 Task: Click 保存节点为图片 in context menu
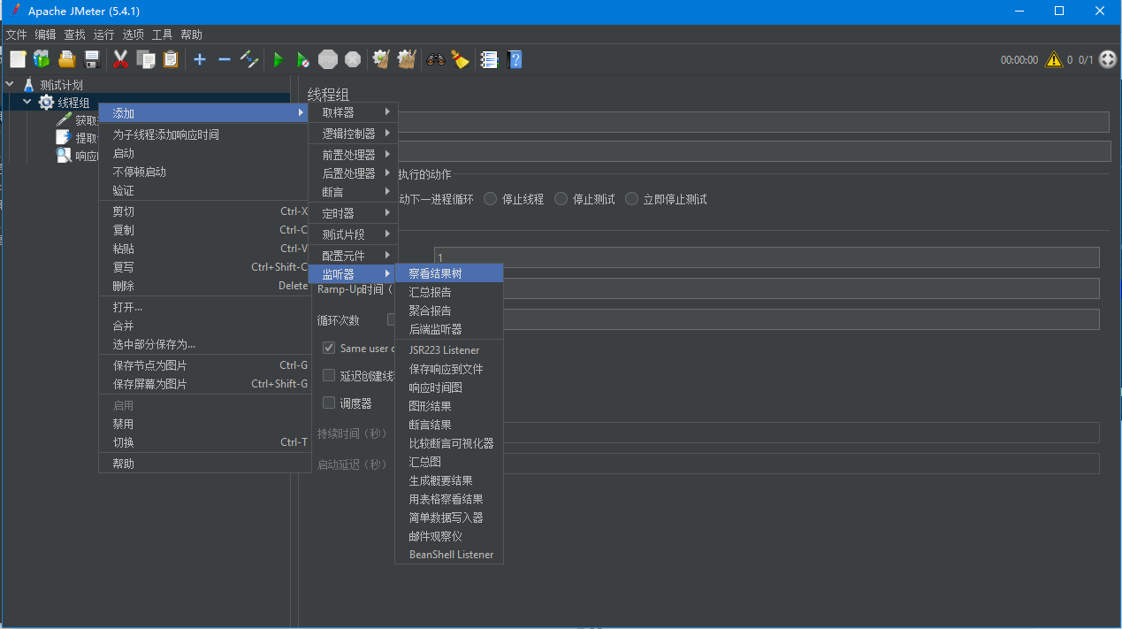[x=204, y=365]
